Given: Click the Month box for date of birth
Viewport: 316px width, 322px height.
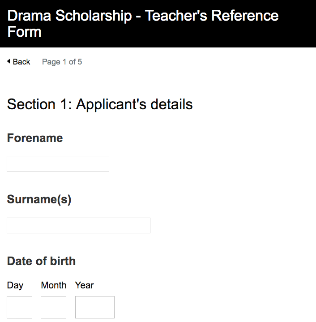Looking at the screenshot, I should [53, 307].
